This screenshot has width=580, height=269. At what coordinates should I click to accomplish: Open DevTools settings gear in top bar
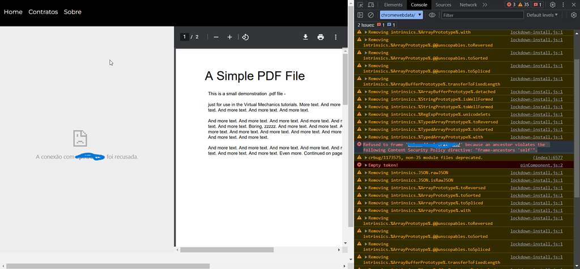click(553, 5)
